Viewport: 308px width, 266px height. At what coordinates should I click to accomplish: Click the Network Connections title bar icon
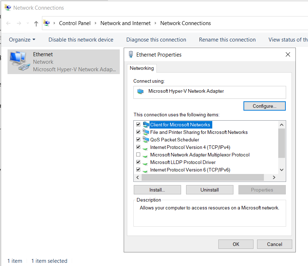(x=8, y=8)
